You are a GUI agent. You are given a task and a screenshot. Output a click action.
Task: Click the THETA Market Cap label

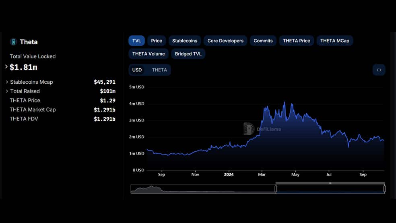(x=33, y=109)
